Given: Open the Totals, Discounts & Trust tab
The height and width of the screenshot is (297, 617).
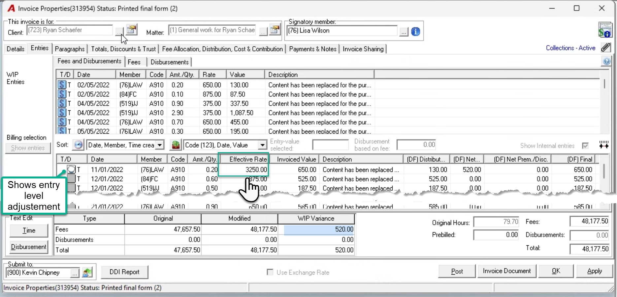Looking at the screenshot, I should click(x=123, y=49).
